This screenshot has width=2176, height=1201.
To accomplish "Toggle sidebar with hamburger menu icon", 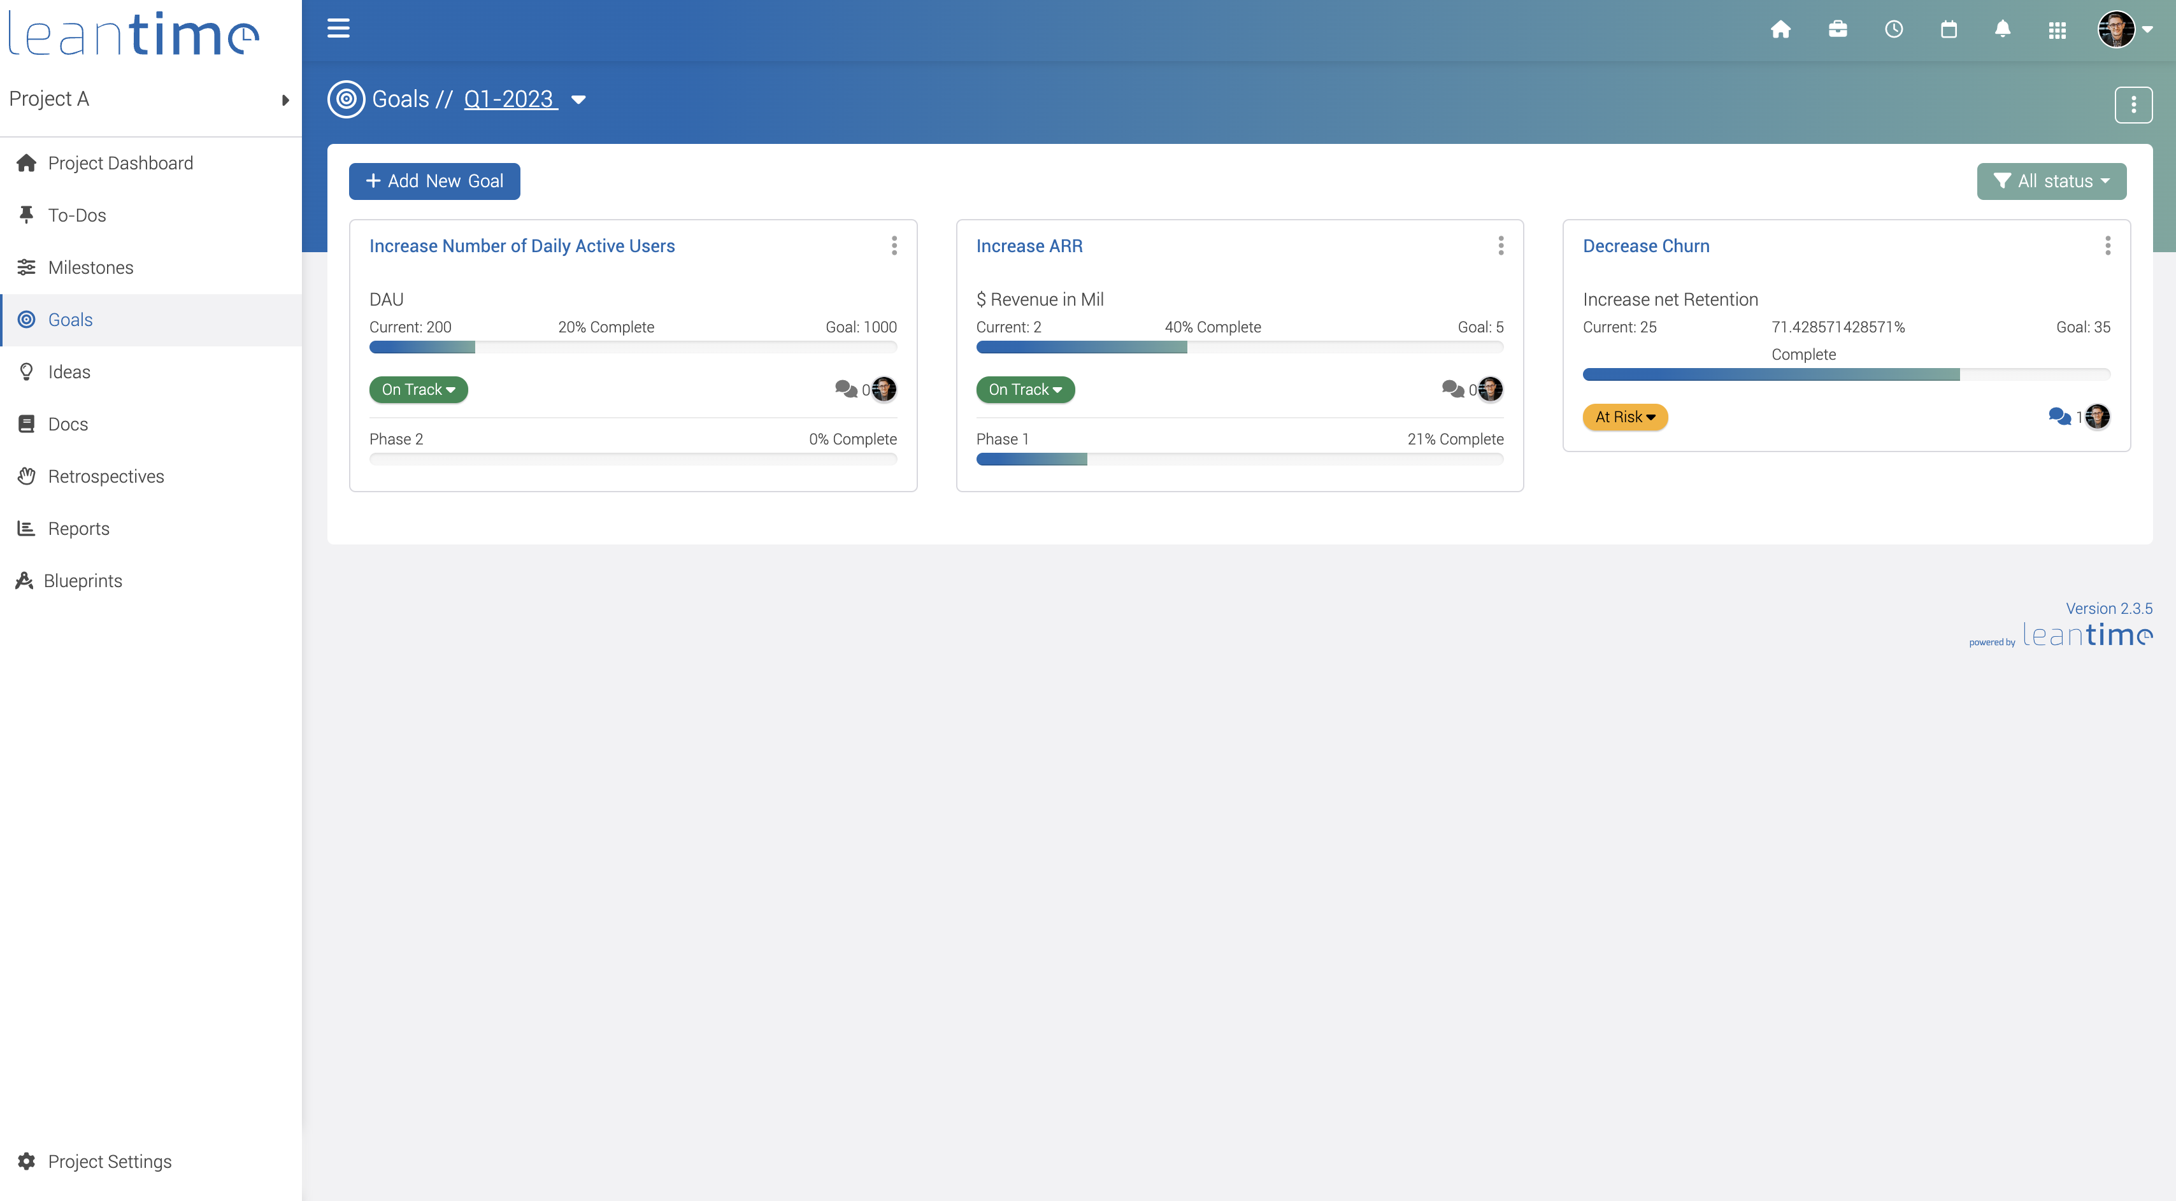I will click(x=338, y=29).
